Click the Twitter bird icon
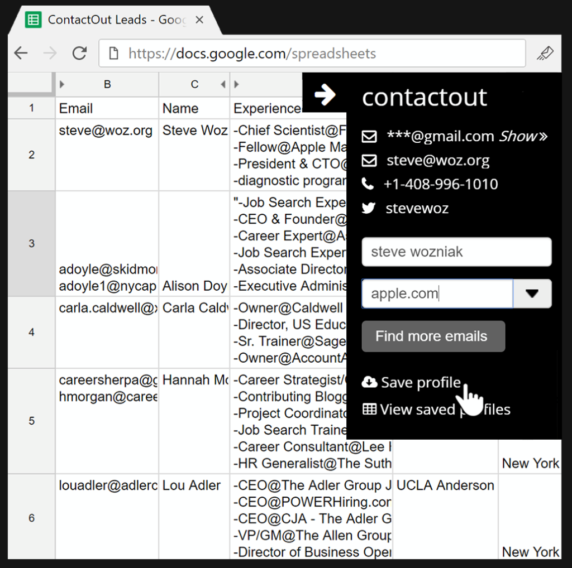Image resolution: width=572 pixels, height=568 pixels. [x=369, y=208]
